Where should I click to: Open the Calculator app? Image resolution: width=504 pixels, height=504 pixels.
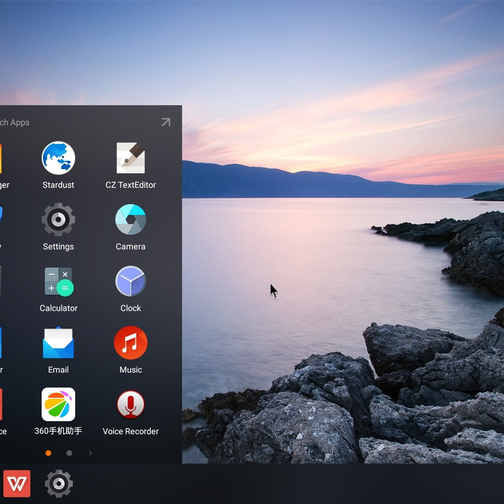pyautogui.click(x=58, y=281)
